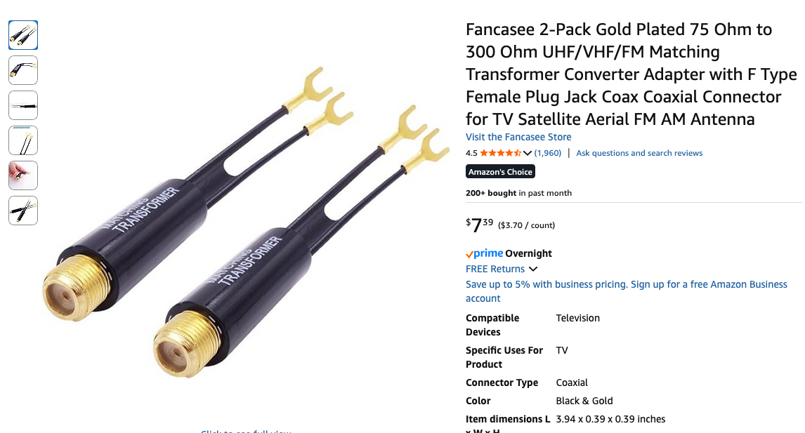Visit the Fancasee Store

tap(518, 137)
